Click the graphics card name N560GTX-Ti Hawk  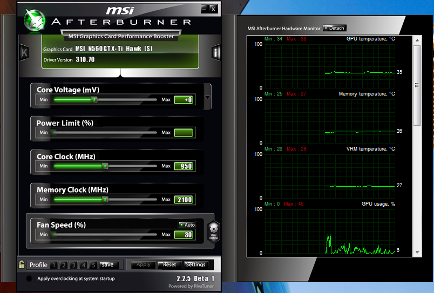(114, 49)
